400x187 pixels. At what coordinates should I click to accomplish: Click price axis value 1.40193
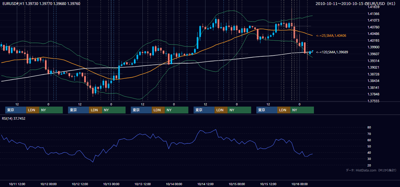pyautogui.click(x=373, y=41)
